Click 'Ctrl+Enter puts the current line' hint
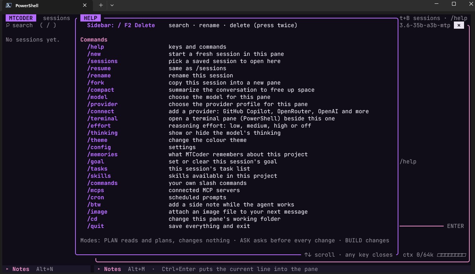475x274 pixels. pyautogui.click(x=240, y=269)
